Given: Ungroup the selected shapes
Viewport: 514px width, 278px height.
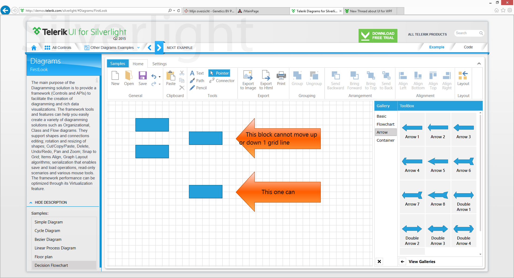Looking at the screenshot, I should pyautogui.click(x=314, y=78).
